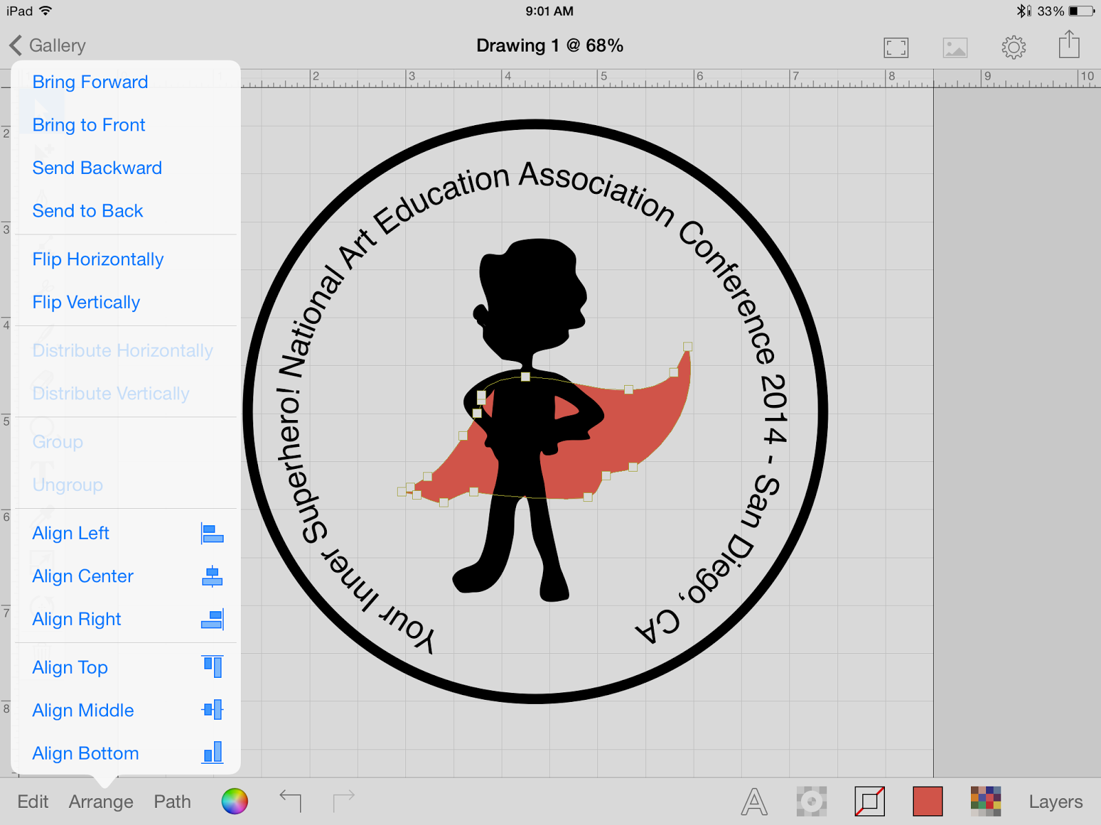Open the shadow effect icon
Image resolution: width=1101 pixels, height=825 pixels.
pyautogui.click(x=812, y=802)
